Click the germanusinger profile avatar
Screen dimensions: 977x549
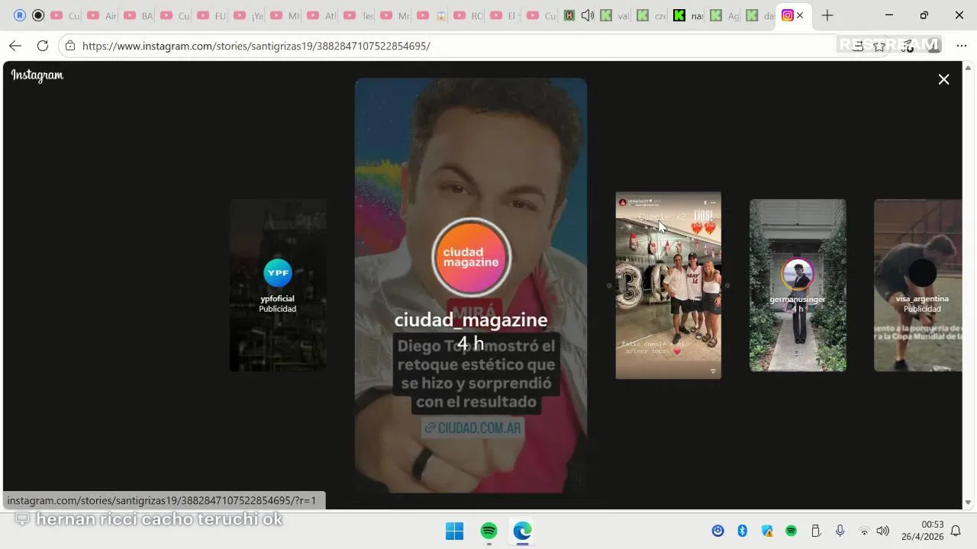click(798, 274)
